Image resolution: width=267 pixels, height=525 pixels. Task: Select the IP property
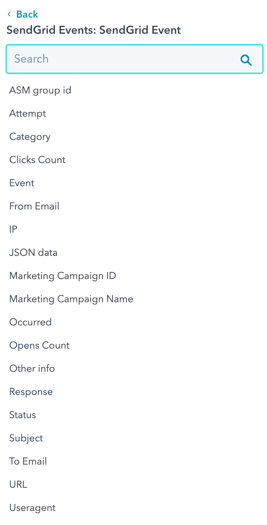pyautogui.click(x=13, y=229)
